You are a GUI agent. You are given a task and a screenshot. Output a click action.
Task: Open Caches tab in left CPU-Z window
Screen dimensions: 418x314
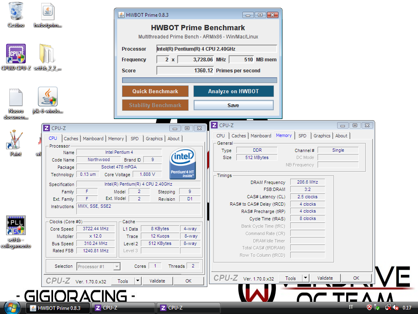point(71,139)
